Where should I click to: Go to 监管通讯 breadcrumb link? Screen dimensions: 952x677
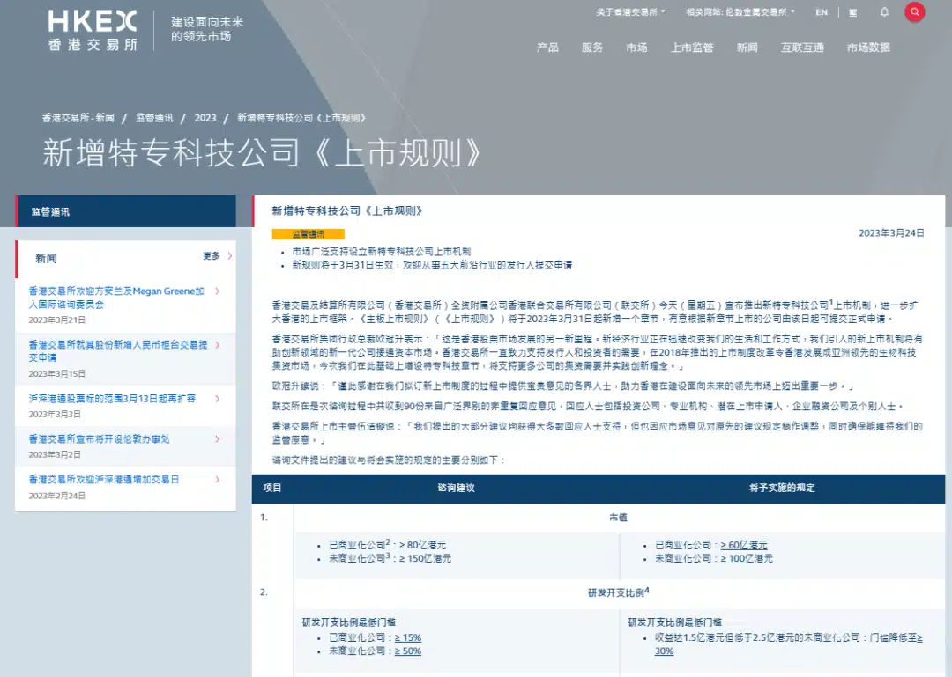click(x=154, y=118)
